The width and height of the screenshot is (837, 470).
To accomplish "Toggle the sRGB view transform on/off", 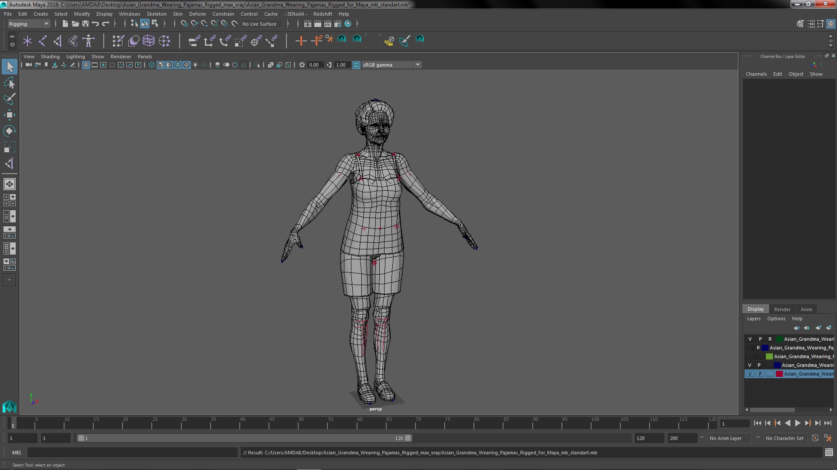I will click(x=356, y=65).
